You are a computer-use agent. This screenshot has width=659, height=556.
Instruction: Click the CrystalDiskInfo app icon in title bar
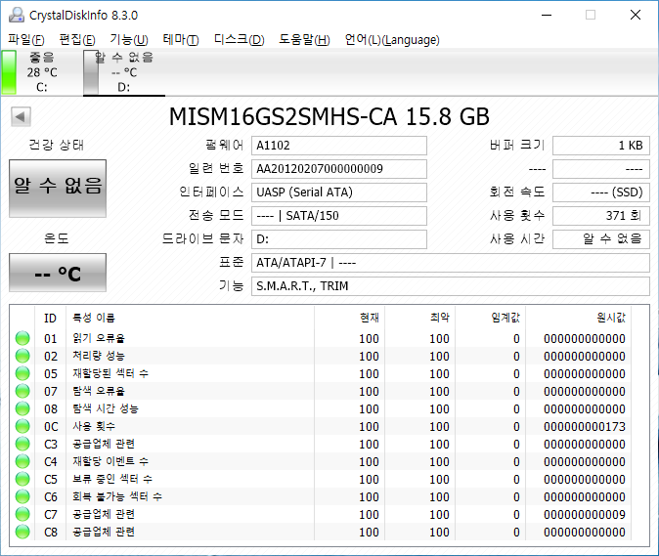tap(15, 15)
